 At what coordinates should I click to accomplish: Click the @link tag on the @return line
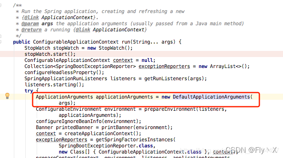tap(83, 30)
